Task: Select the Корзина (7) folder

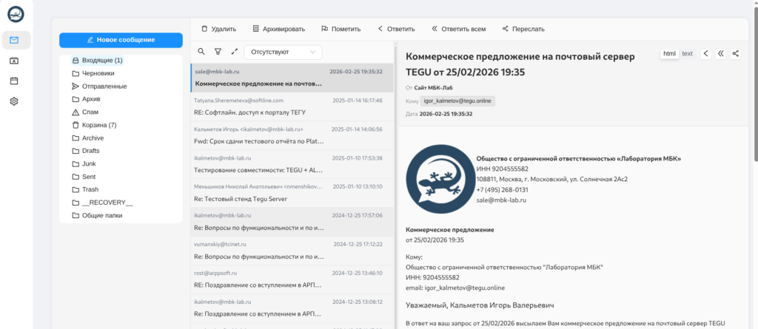Action: (98, 125)
